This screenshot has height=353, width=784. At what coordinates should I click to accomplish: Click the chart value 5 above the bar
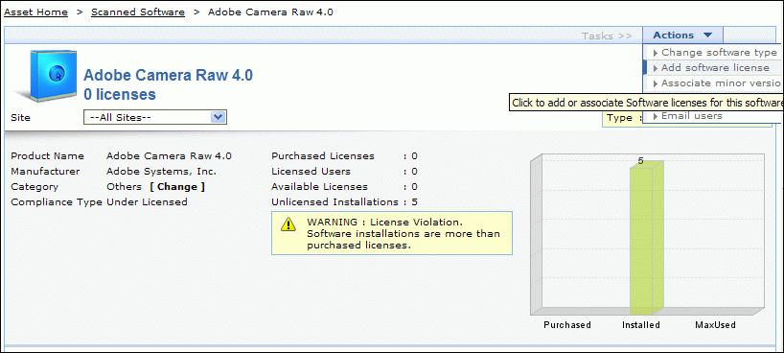640,161
